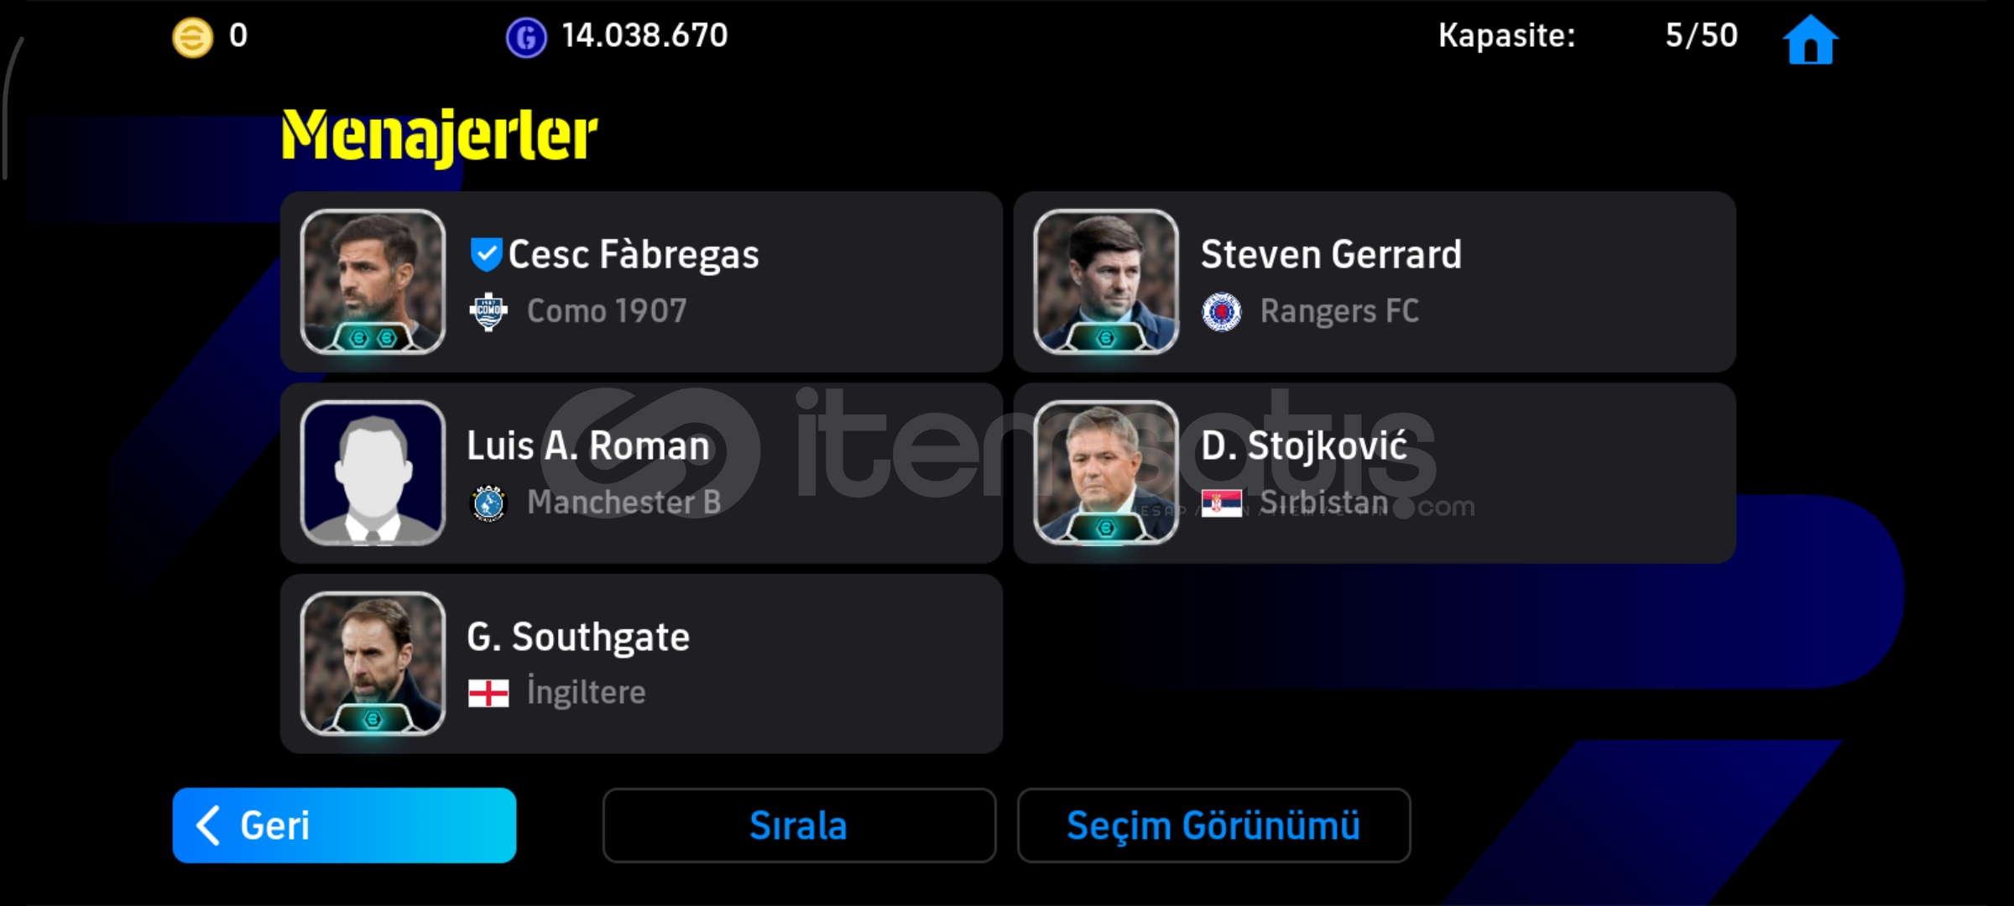The width and height of the screenshot is (2014, 906).
Task: Click the Como 1907 club crest
Action: (x=488, y=312)
